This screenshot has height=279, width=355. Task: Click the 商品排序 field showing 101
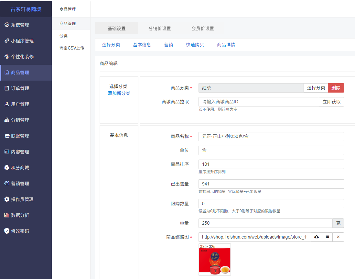click(271, 164)
